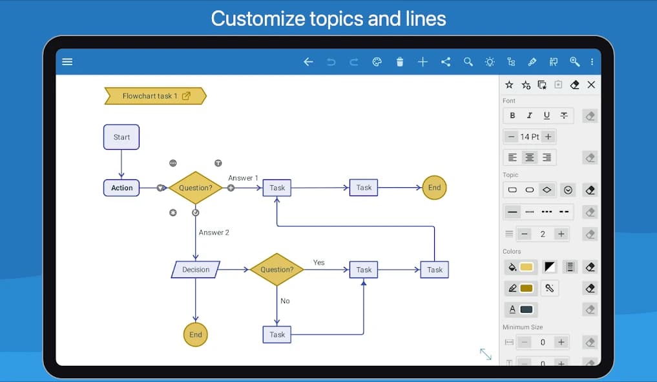
Task: Select the diagram structure layout icon
Action: [x=510, y=61]
